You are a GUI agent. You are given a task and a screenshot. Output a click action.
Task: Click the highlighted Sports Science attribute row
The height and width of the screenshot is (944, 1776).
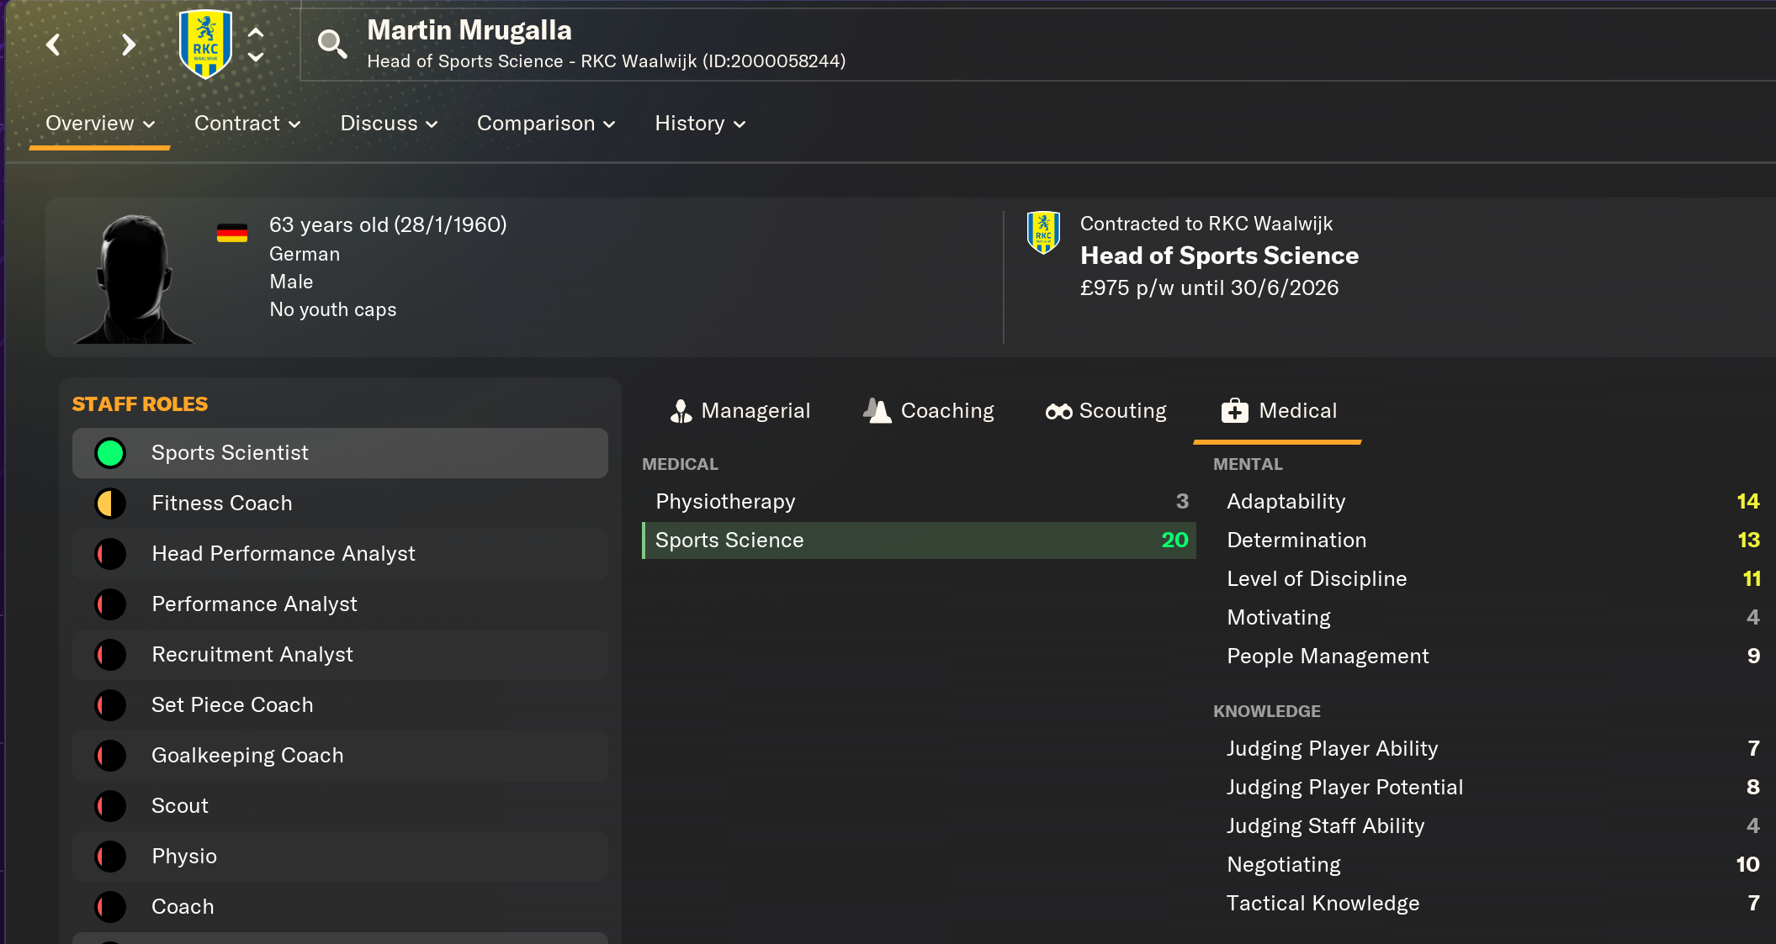(918, 541)
